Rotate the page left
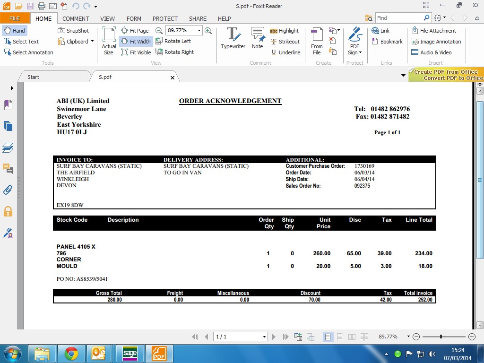The width and height of the screenshot is (484, 363). click(173, 41)
